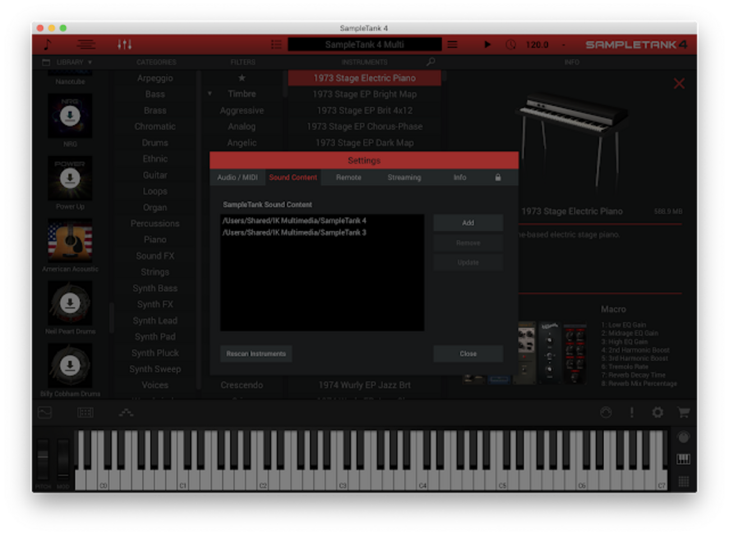Select the Drums category

[155, 143]
